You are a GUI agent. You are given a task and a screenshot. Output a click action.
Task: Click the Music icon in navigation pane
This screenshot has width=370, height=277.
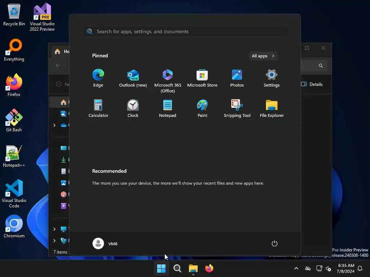point(64,194)
